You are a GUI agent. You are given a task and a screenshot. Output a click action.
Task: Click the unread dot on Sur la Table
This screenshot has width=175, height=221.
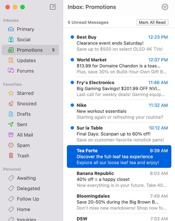(72, 128)
